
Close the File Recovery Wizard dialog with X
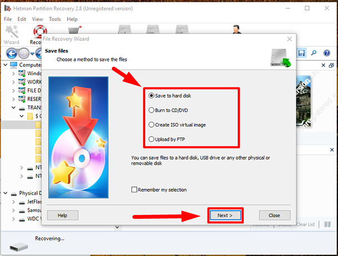point(289,39)
